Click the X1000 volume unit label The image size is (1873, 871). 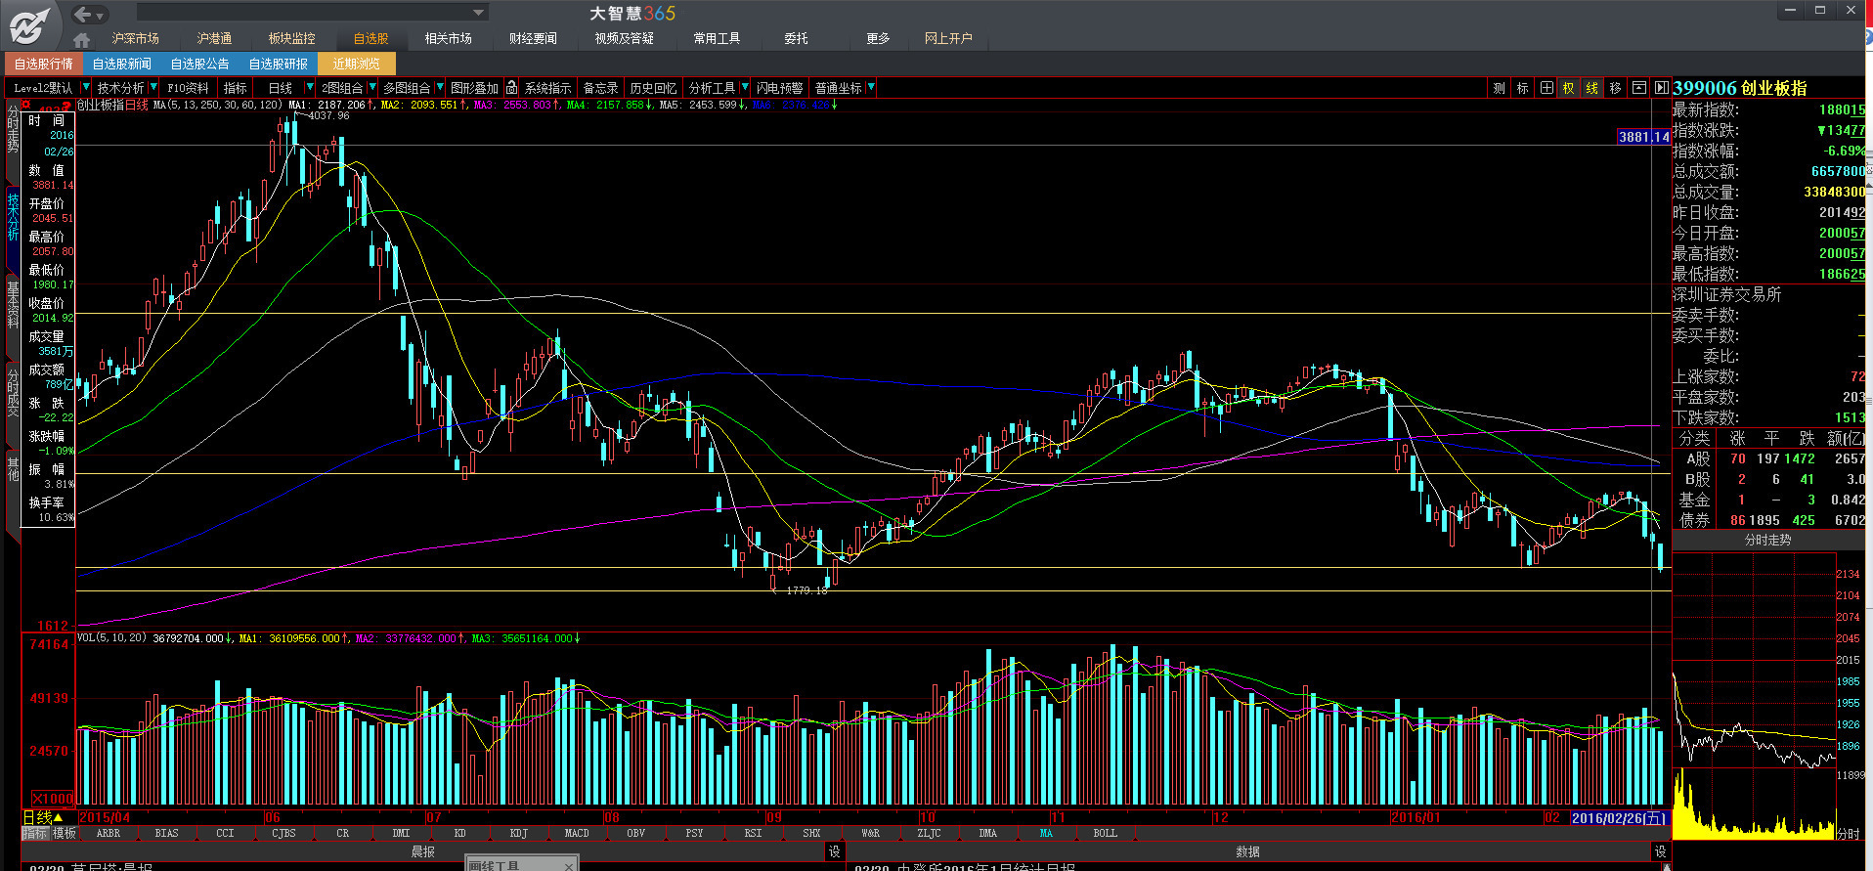click(x=53, y=799)
